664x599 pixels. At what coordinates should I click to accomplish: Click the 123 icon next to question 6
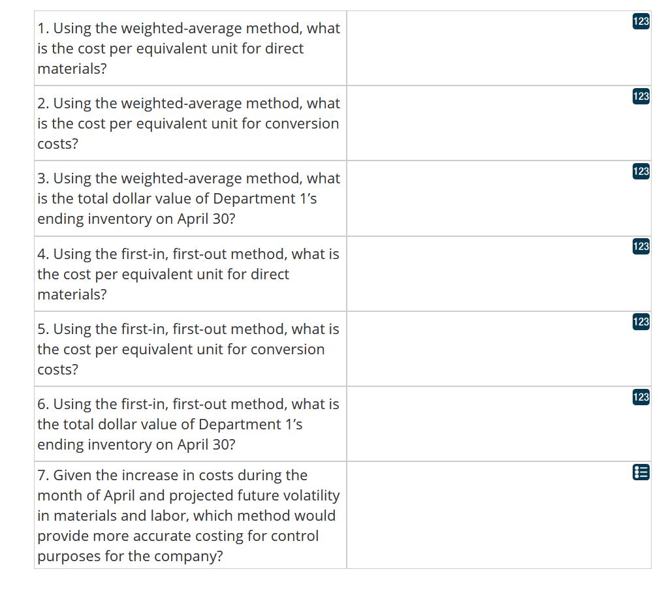[640, 397]
